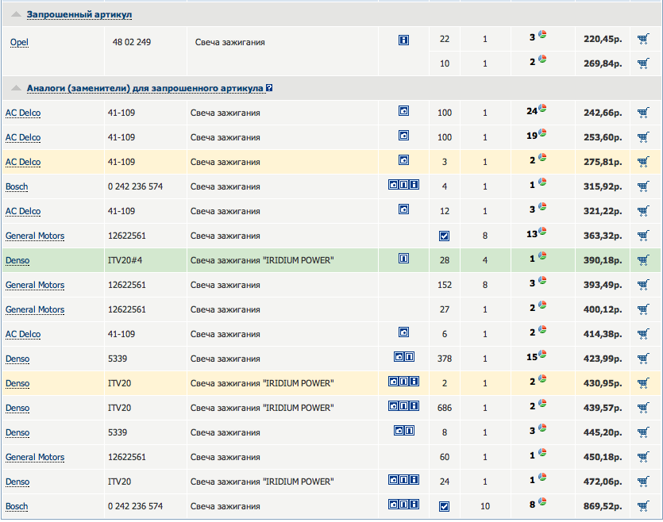This screenshot has width=663, height=522.
Task: Open first photo icon in Denso 423,99р. row
Action: (399, 356)
